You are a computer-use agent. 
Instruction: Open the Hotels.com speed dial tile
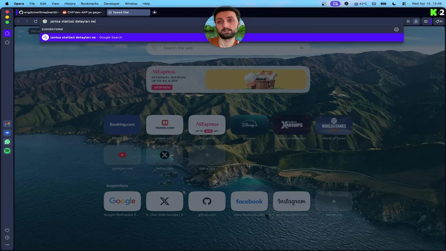click(164, 125)
